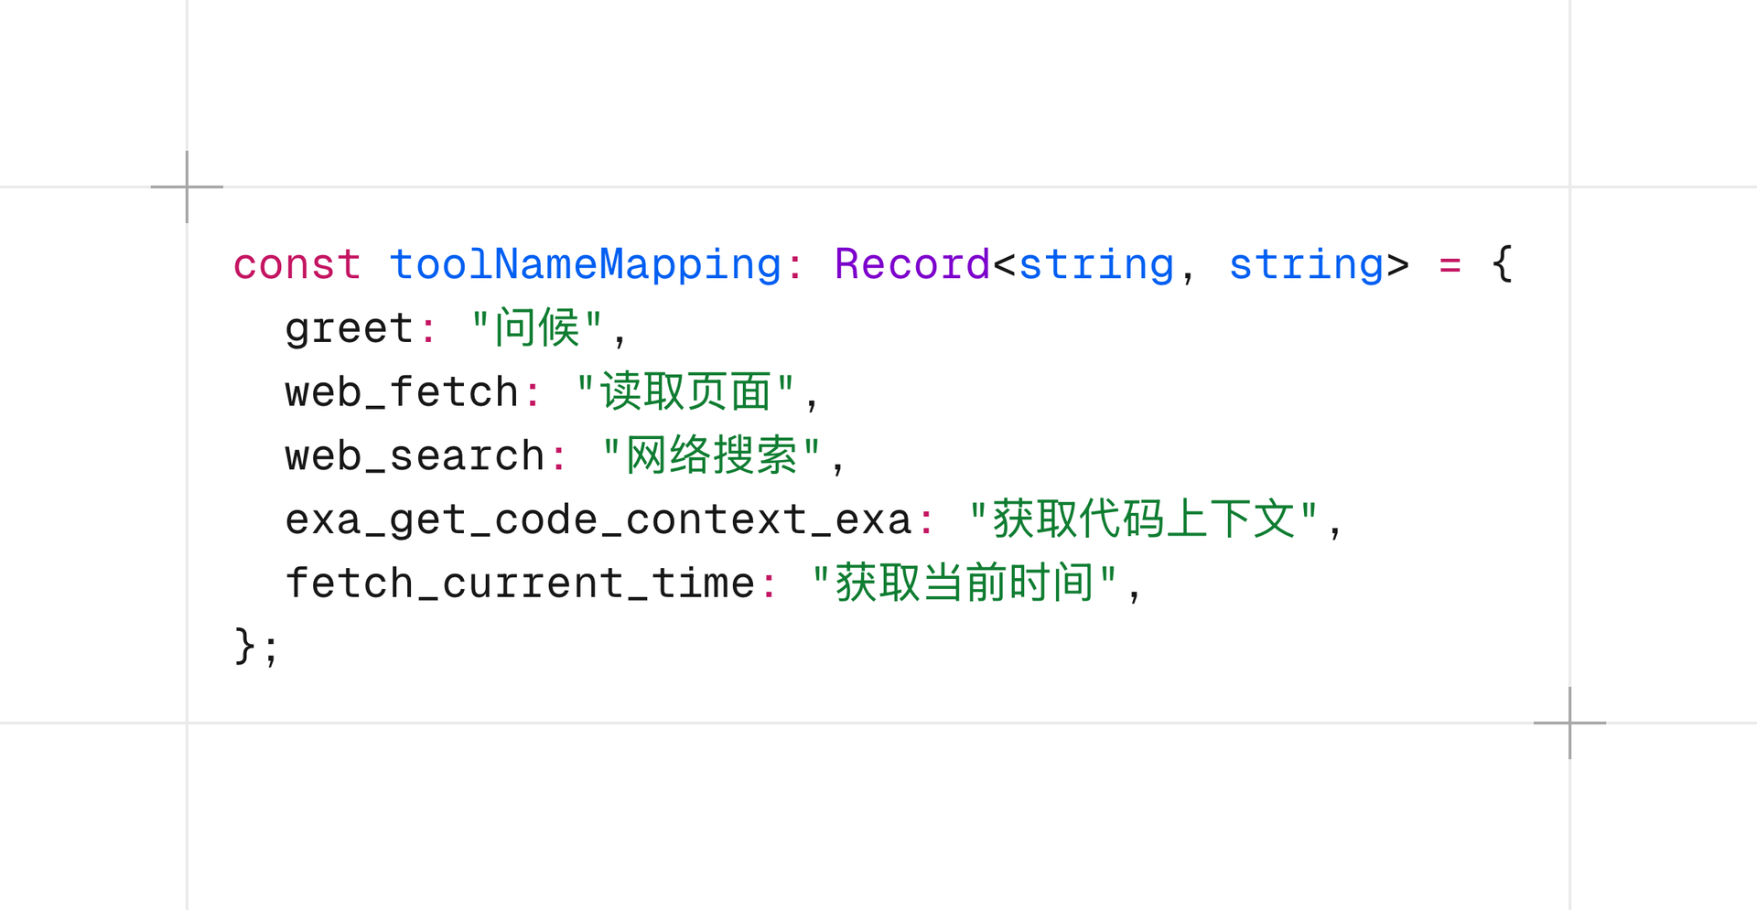Click the 获取当前时间 string value
This screenshot has height=910, width=1757.
965,583
